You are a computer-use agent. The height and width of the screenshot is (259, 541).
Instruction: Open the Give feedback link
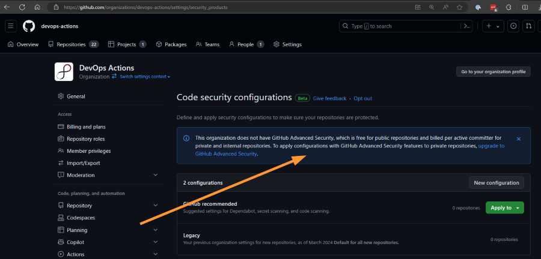[x=329, y=98]
